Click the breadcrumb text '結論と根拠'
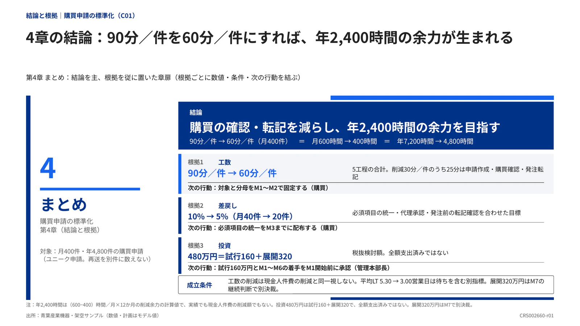Screen dimensions: 580x326 point(42,16)
